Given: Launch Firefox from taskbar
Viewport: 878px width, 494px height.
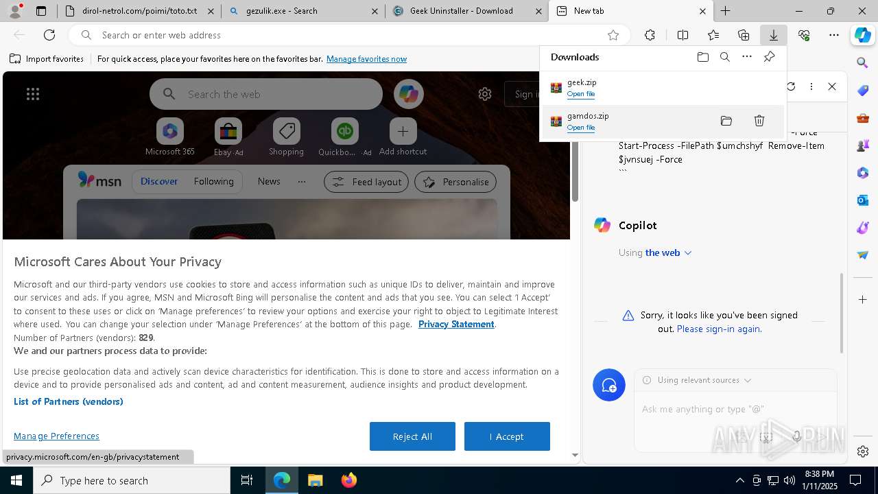Looking at the screenshot, I should (x=349, y=480).
